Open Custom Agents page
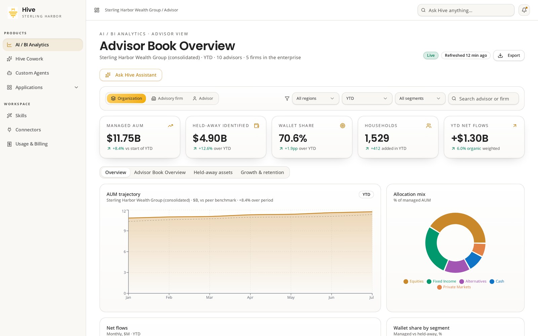 [x=43, y=73]
